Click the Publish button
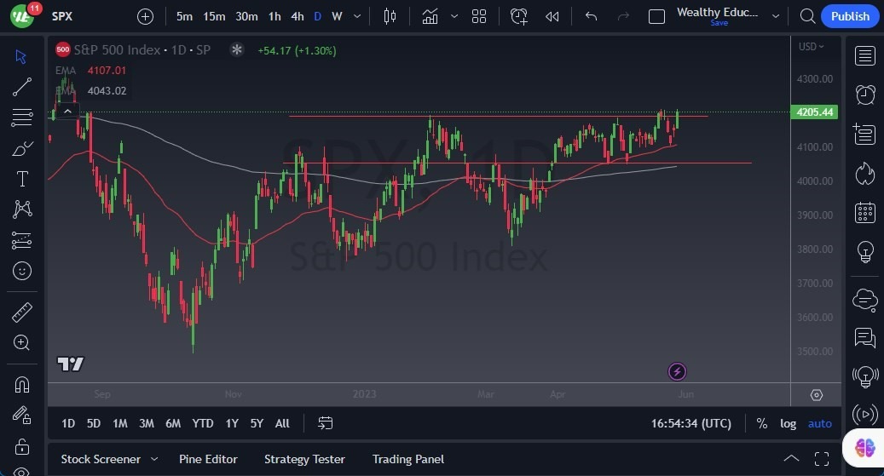 [x=850, y=16]
